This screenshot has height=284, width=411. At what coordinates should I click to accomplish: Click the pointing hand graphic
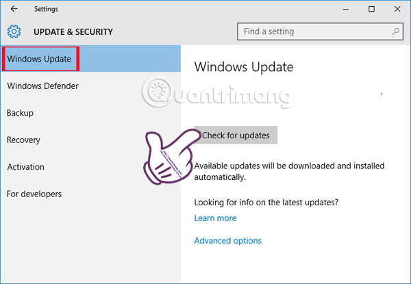(x=171, y=156)
